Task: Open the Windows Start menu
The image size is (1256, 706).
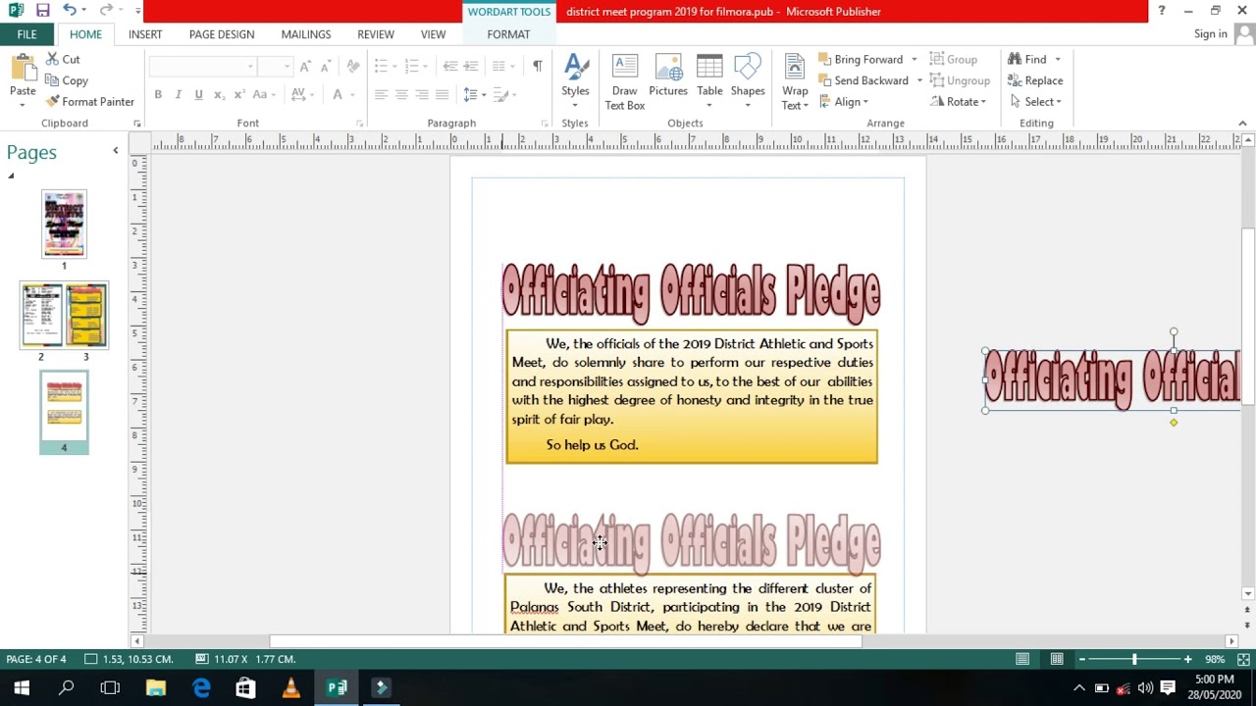Action: (x=21, y=688)
